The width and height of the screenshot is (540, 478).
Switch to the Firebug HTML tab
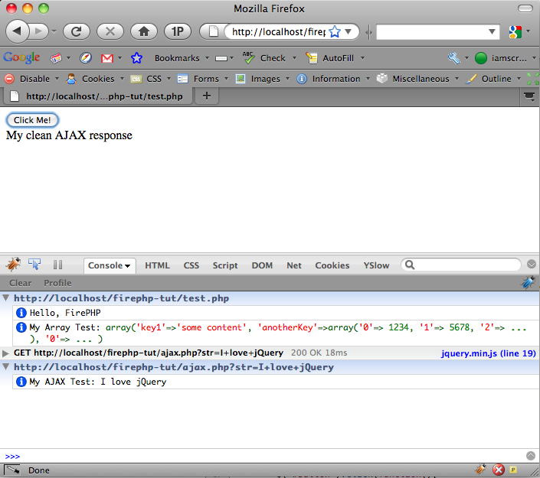tap(157, 265)
